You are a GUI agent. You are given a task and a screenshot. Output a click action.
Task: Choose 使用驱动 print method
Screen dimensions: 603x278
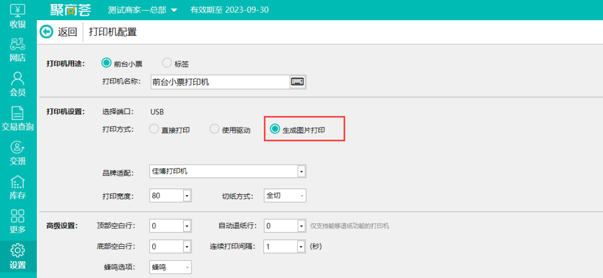tap(214, 130)
